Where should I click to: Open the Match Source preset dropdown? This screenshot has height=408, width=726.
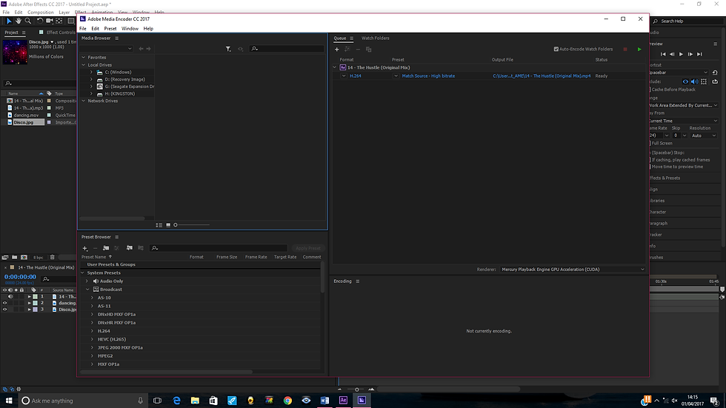pos(396,76)
